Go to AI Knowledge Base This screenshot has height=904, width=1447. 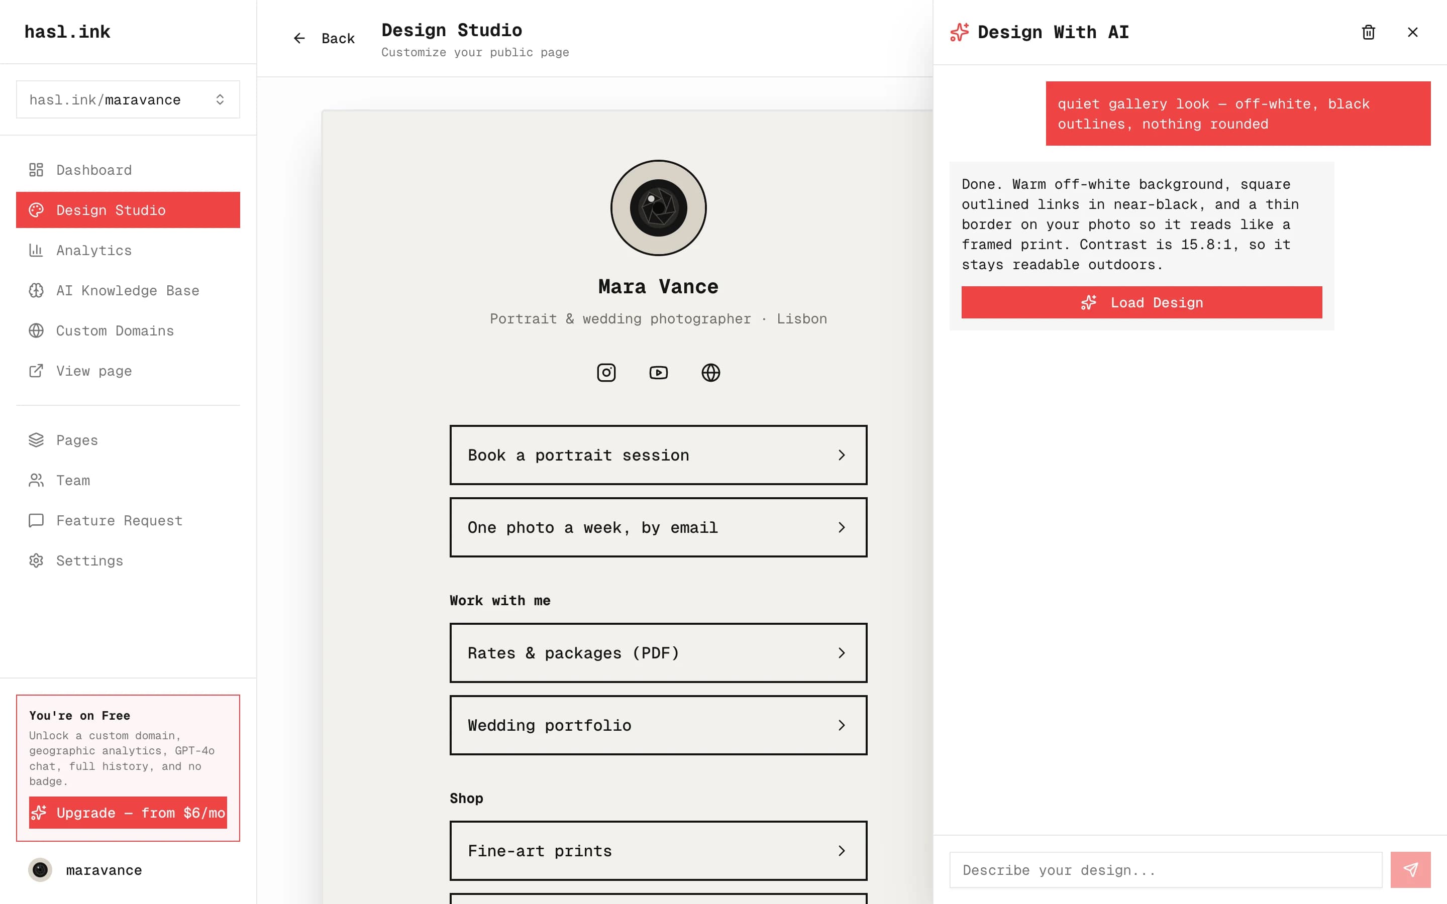128,291
